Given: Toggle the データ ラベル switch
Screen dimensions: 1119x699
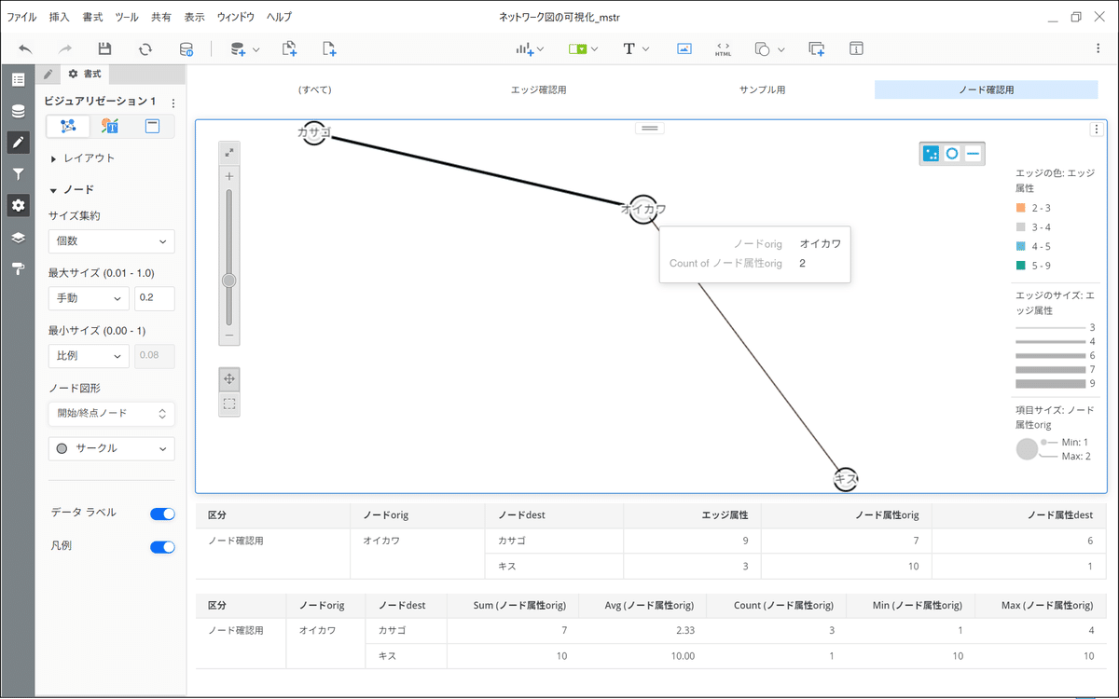Looking at the screenshot, I should [162, 514].
